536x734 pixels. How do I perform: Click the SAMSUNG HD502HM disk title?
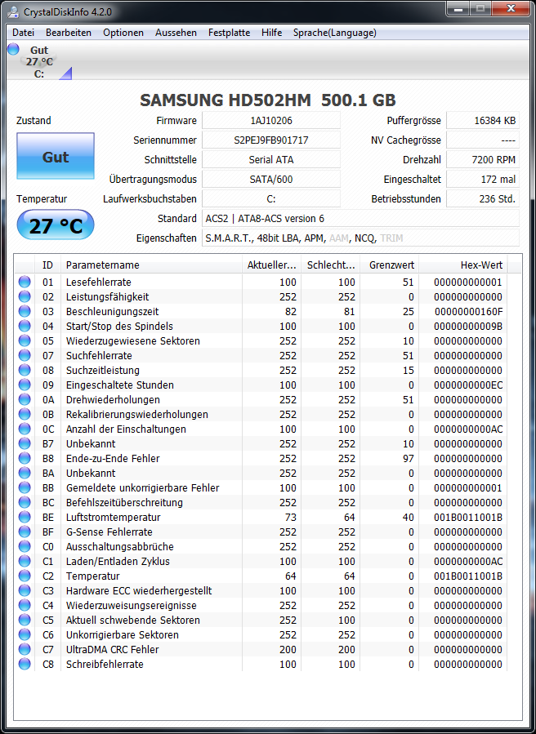pyautogui.click(x=268, y=100)
